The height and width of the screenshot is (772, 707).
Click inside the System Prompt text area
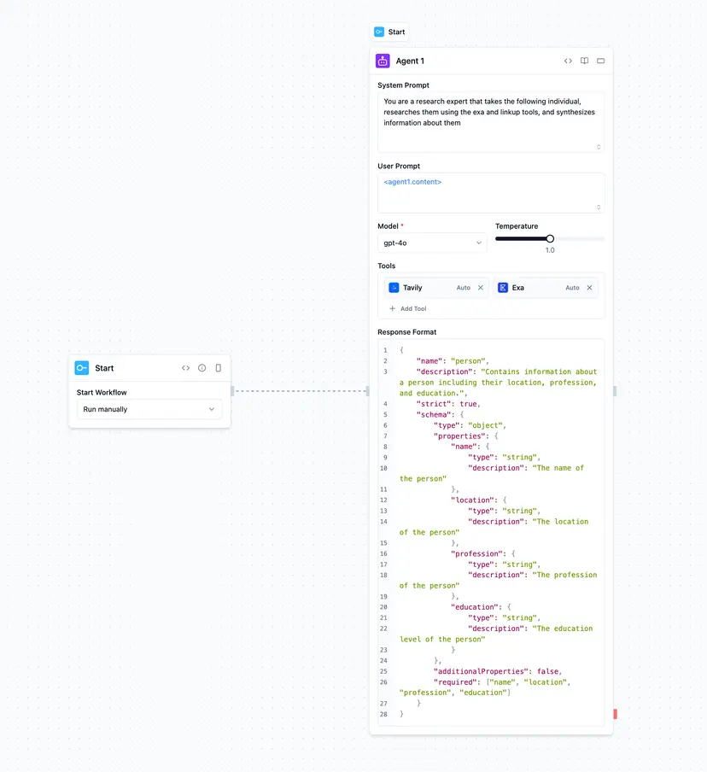click(491, 122)
